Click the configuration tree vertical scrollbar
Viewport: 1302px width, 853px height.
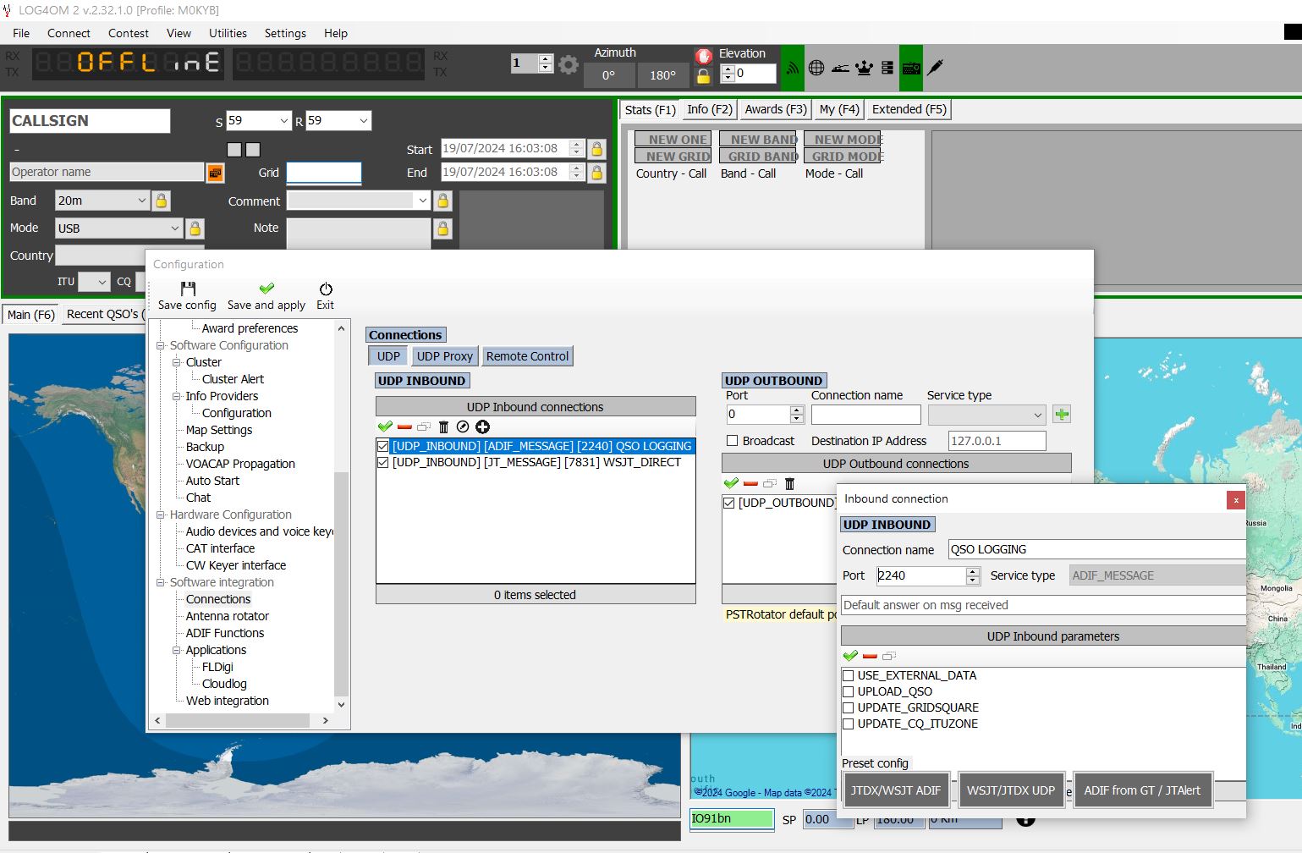pos(341,583)
